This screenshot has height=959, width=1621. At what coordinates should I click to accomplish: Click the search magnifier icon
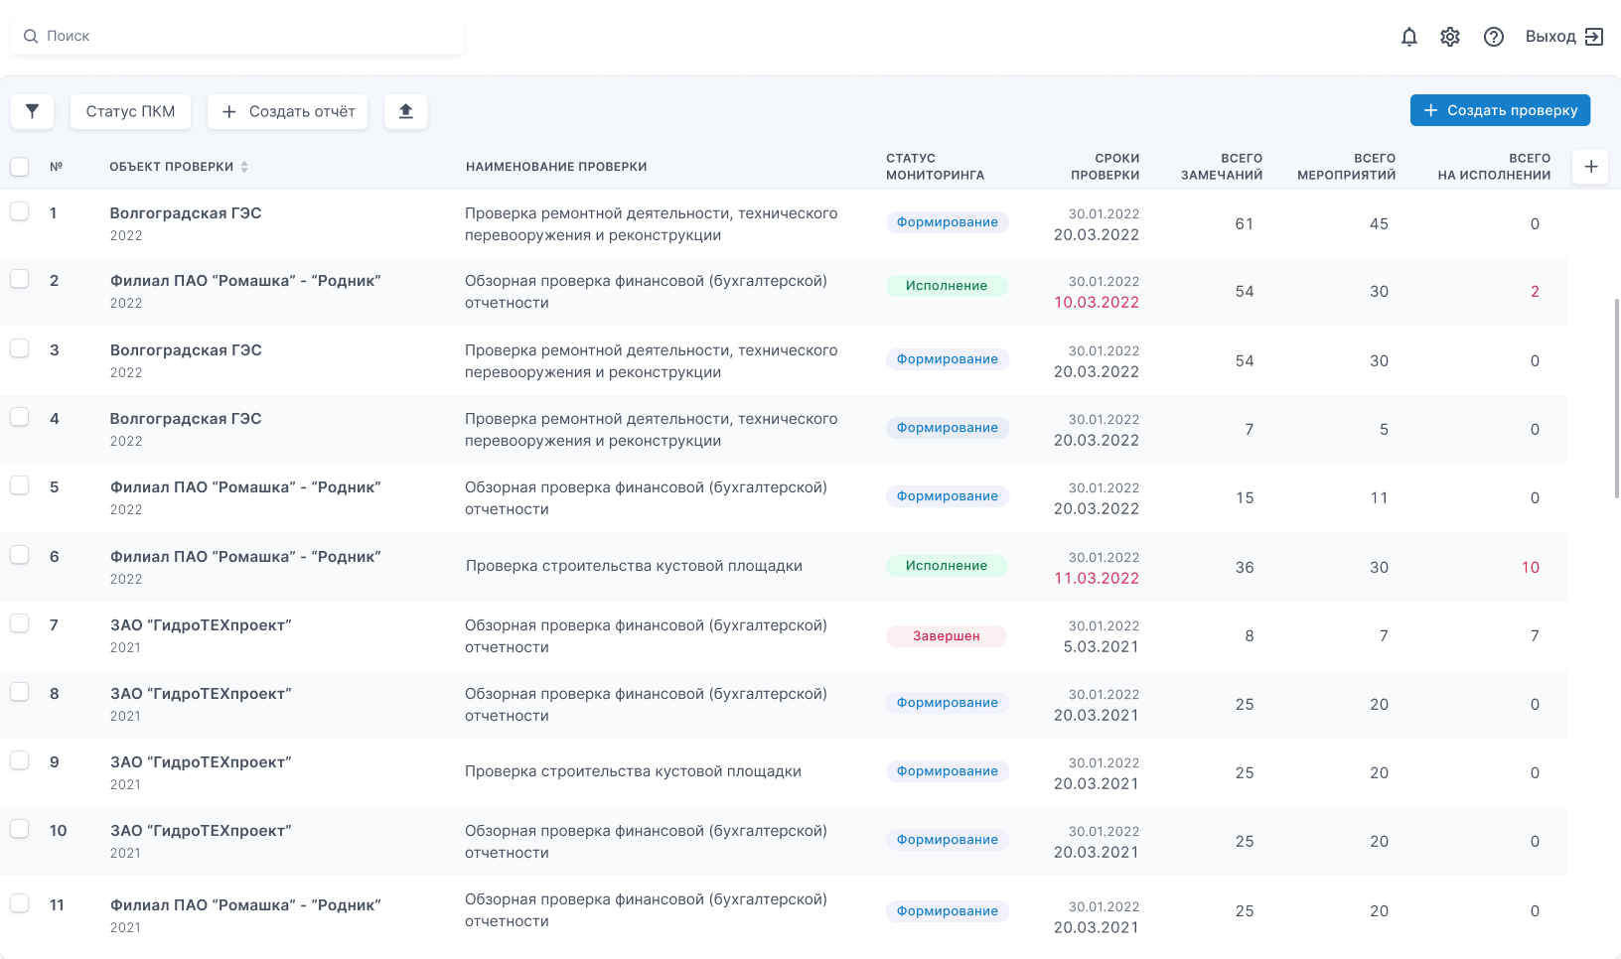(31, 36)
